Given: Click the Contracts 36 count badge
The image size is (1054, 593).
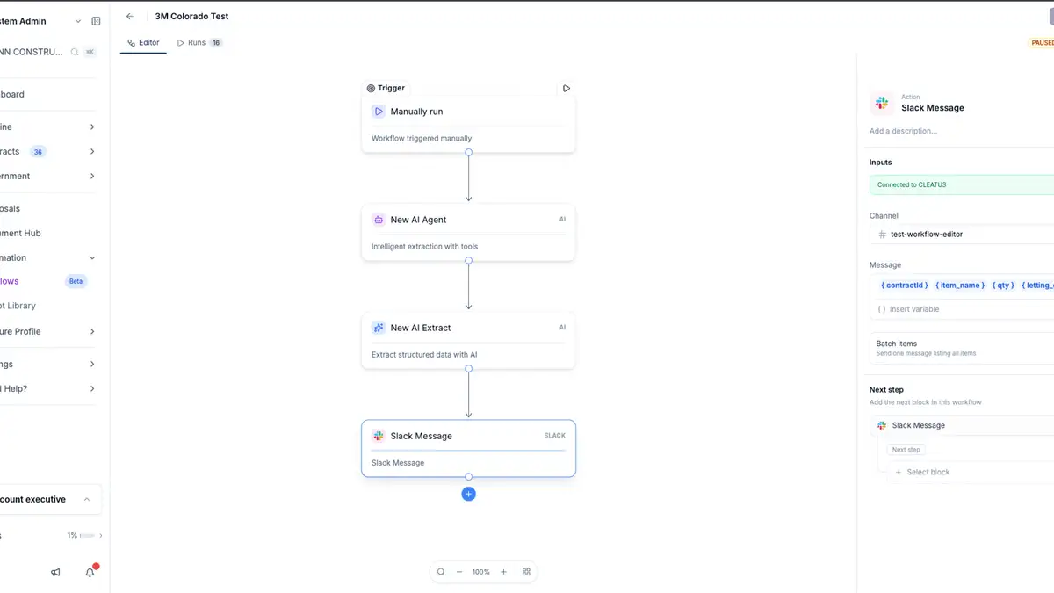Looking at the screenshot, I should click(x=38, y=152).
